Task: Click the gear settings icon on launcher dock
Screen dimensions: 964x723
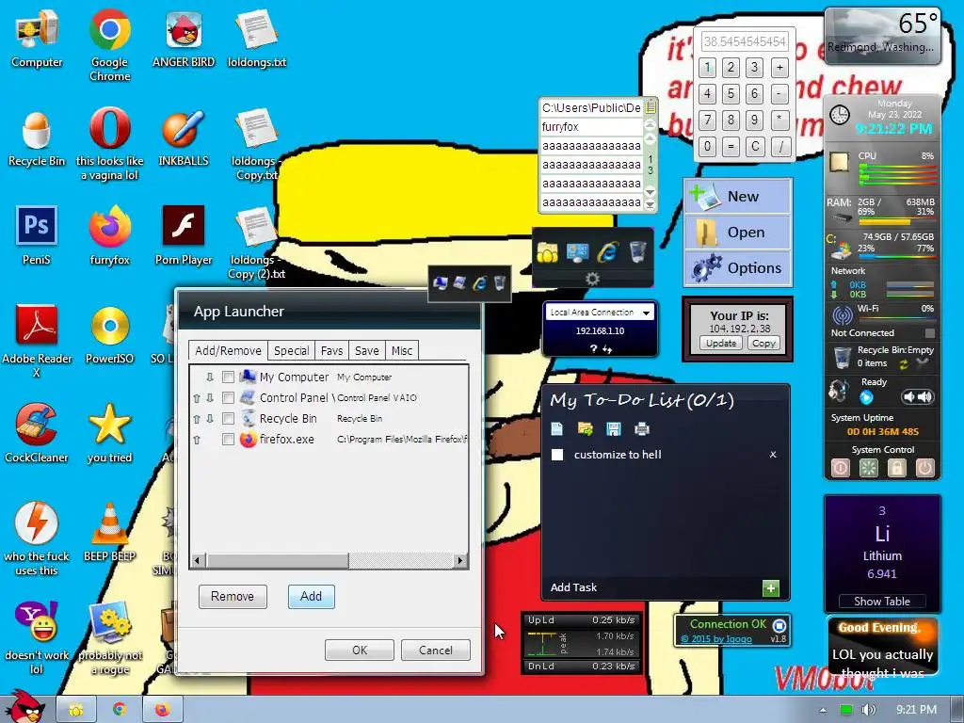Action: (x=592, y=279)
